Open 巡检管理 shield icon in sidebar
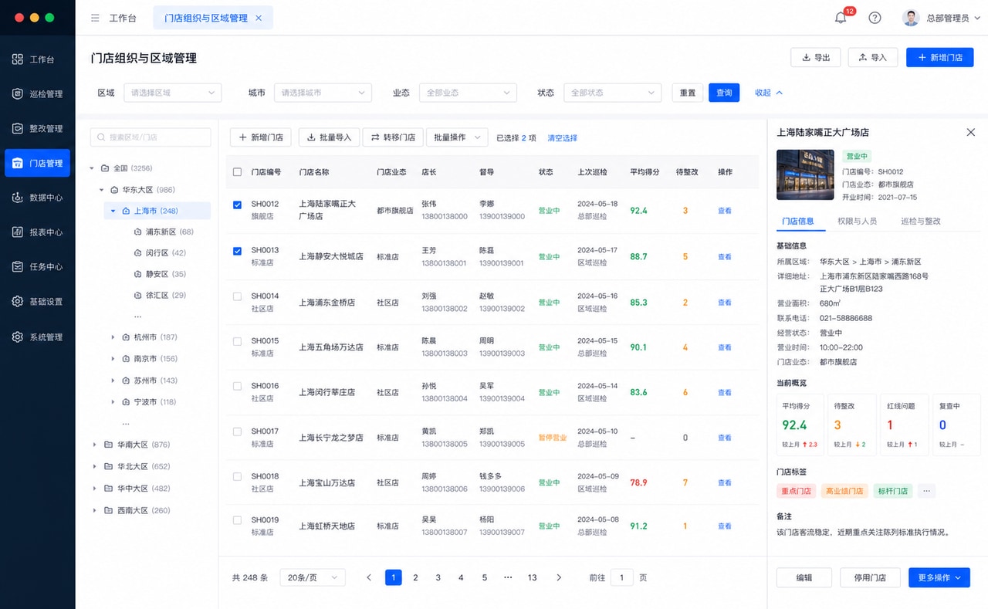Viewport: 988px width, 609px height. (17, 93)
